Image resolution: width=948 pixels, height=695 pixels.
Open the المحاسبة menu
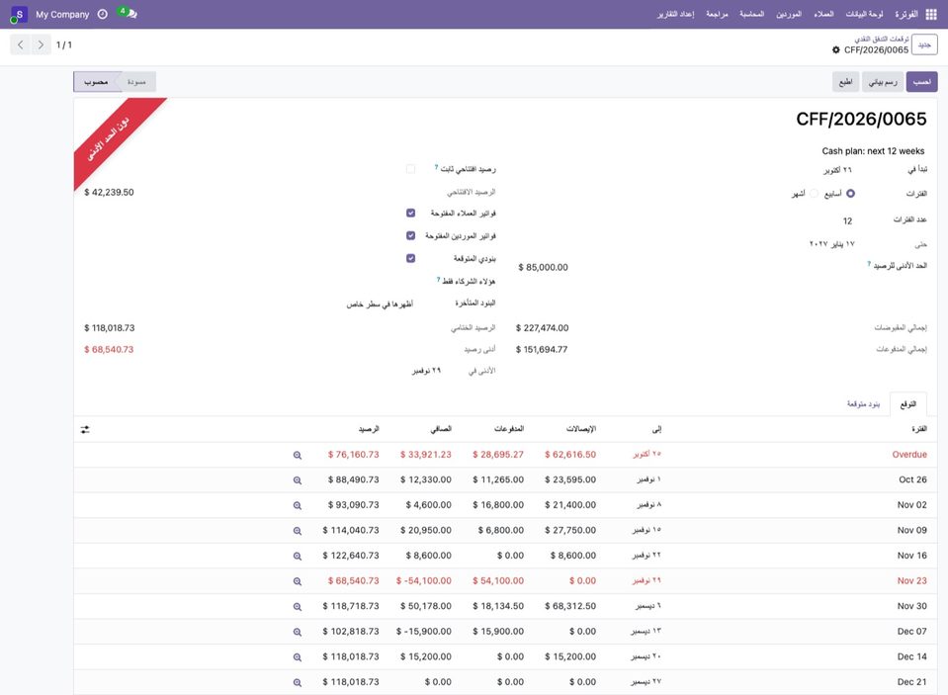[751, 14]
